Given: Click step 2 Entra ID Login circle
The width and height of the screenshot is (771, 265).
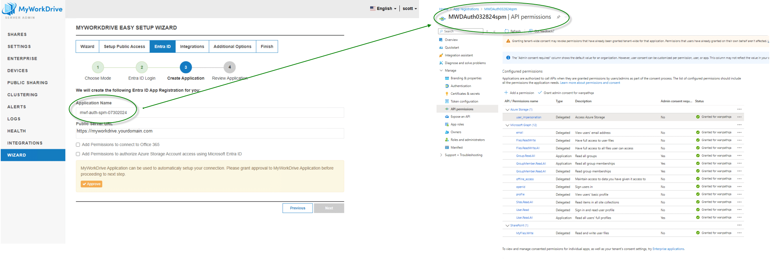Looking at the screenshot, I should click(142, 67).
